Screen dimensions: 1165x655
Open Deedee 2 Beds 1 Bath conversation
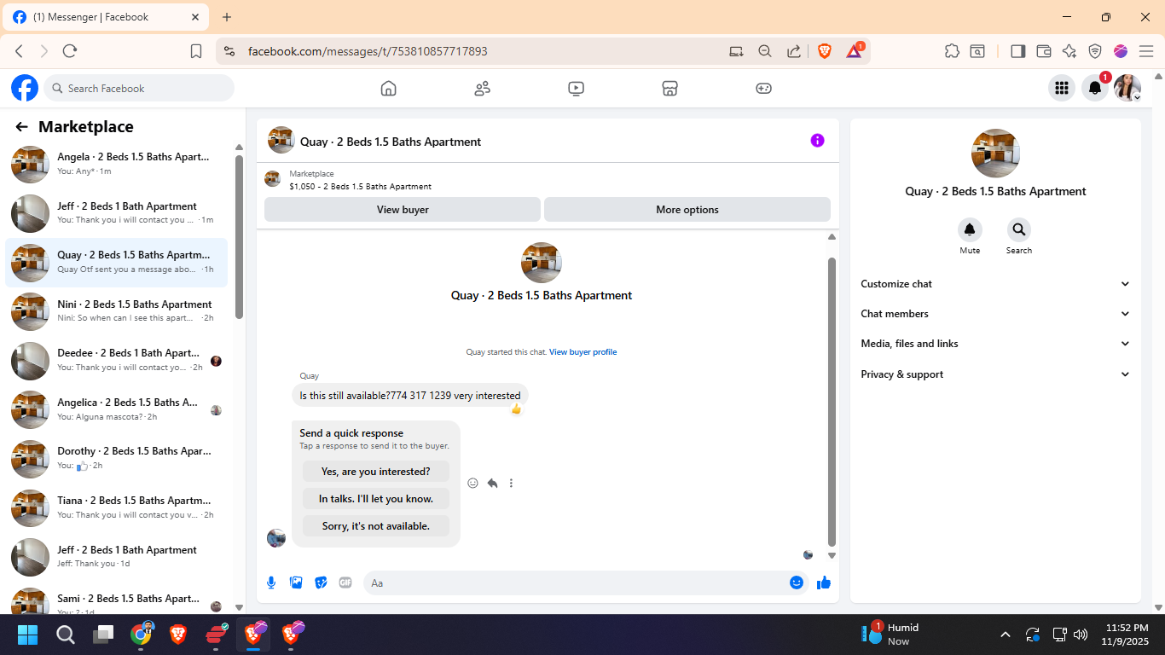click(x=117, y=361)
